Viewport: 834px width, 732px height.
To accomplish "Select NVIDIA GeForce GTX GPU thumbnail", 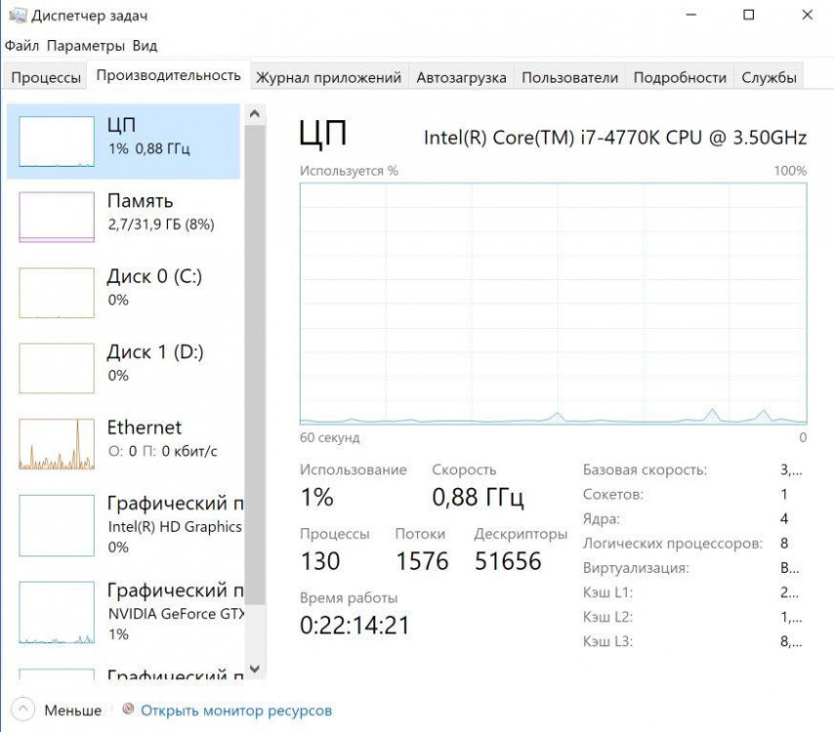I will point(57,612).
